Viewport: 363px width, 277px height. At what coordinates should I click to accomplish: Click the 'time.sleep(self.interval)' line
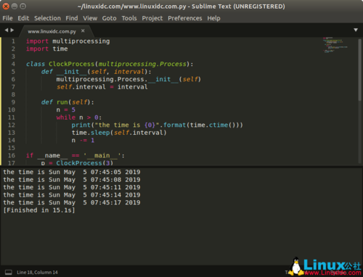(x=119, y=133)
